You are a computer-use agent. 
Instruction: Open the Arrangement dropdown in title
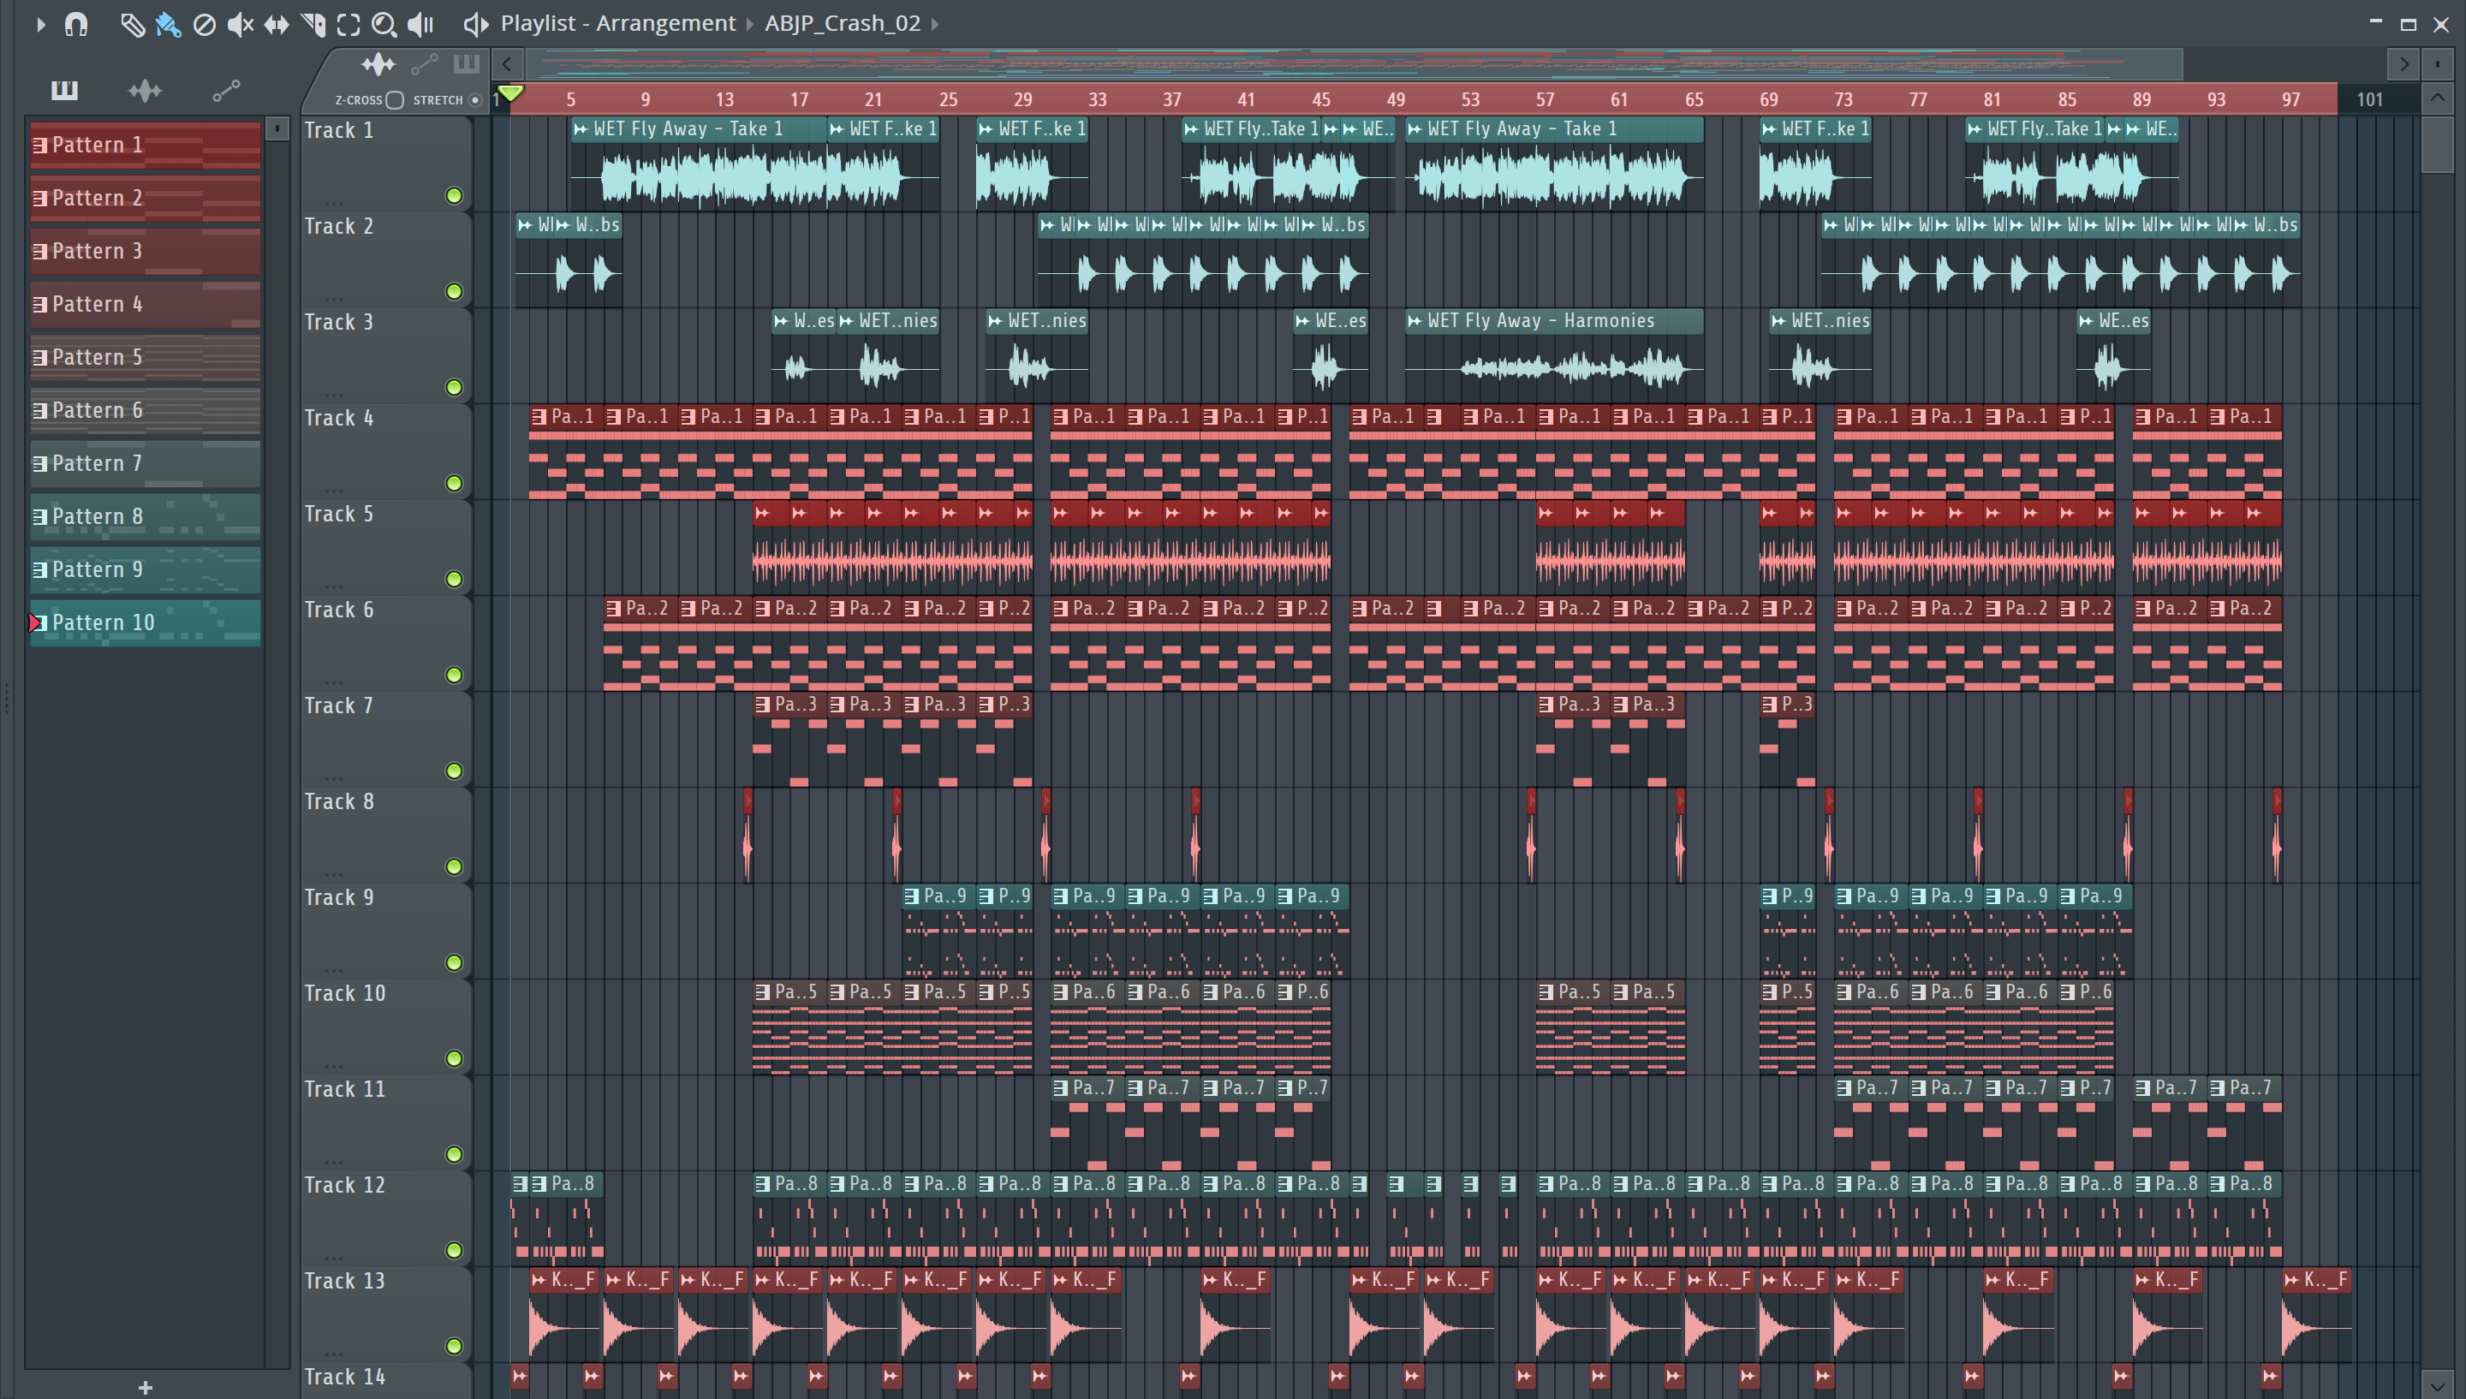[665, 23]
